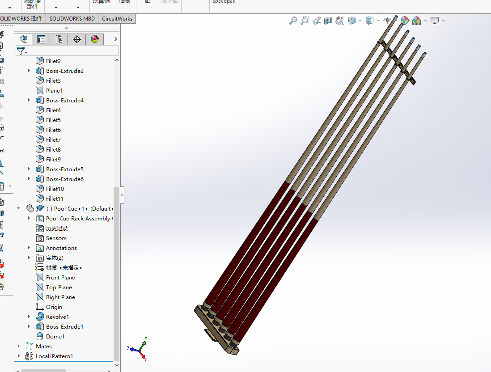Open the Apply Scene dropdown arrow
Viewport: 491px width, 372px height.
[425, 21]
